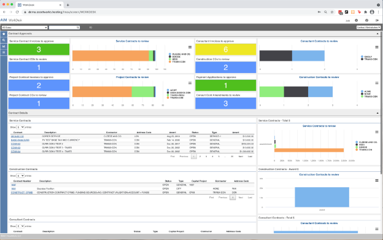
Task: Collapse the Contract Approvals section
Action: pos(377,34)
